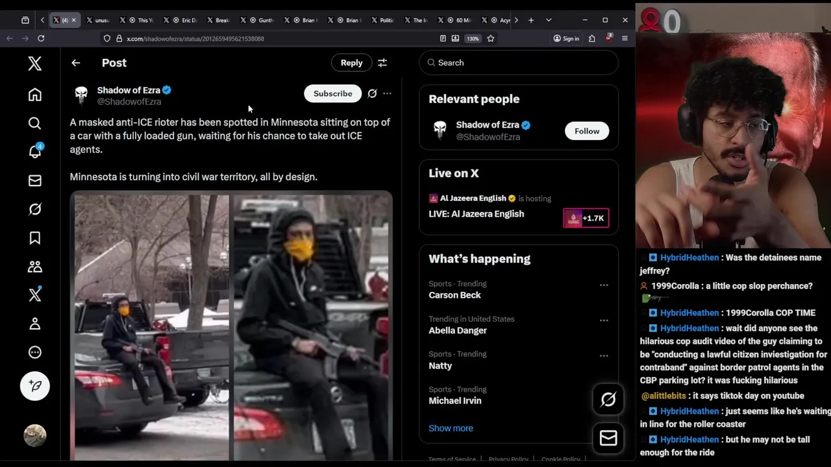Screen dimensions: 831x467
Task: Click Show more under What's happening
Action: click(x=451, y=428)
